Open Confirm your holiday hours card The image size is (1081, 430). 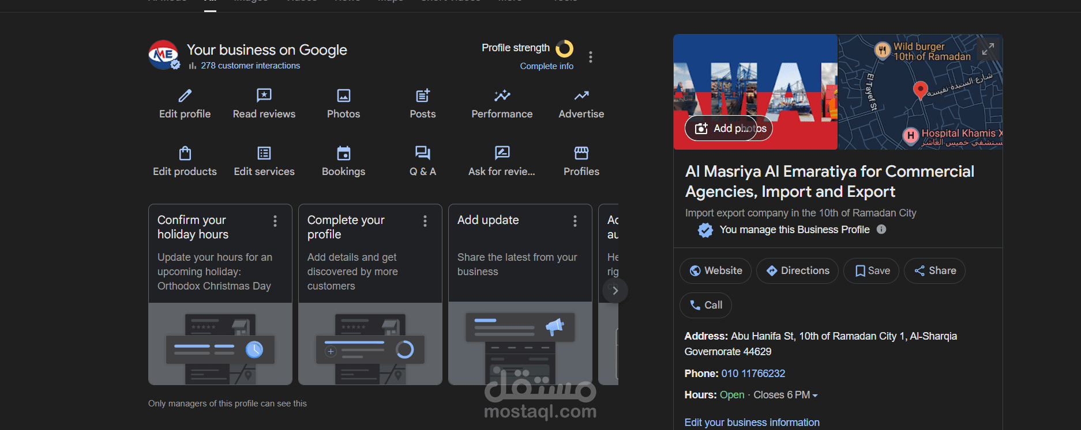pos(220,294)
